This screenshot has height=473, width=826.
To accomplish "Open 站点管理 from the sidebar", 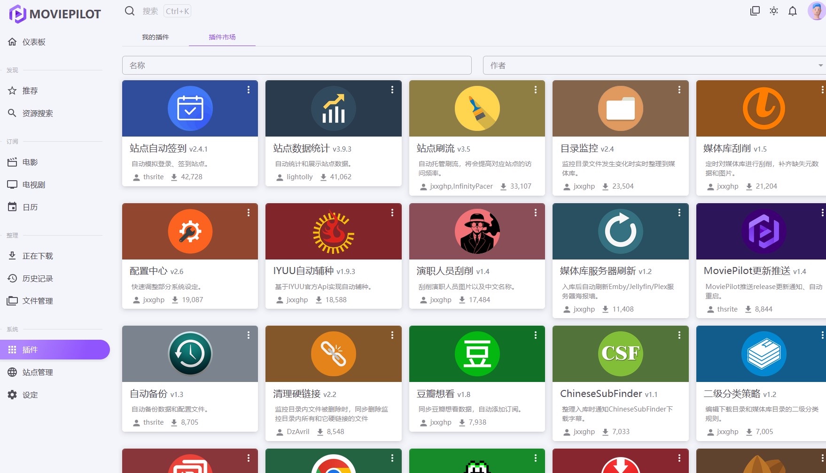I will 38,372.
